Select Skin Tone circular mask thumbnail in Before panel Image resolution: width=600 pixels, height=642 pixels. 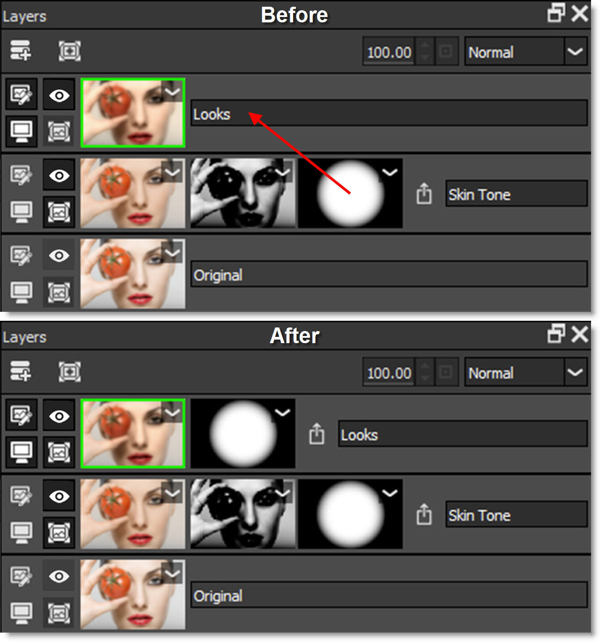tap(350, 193)
